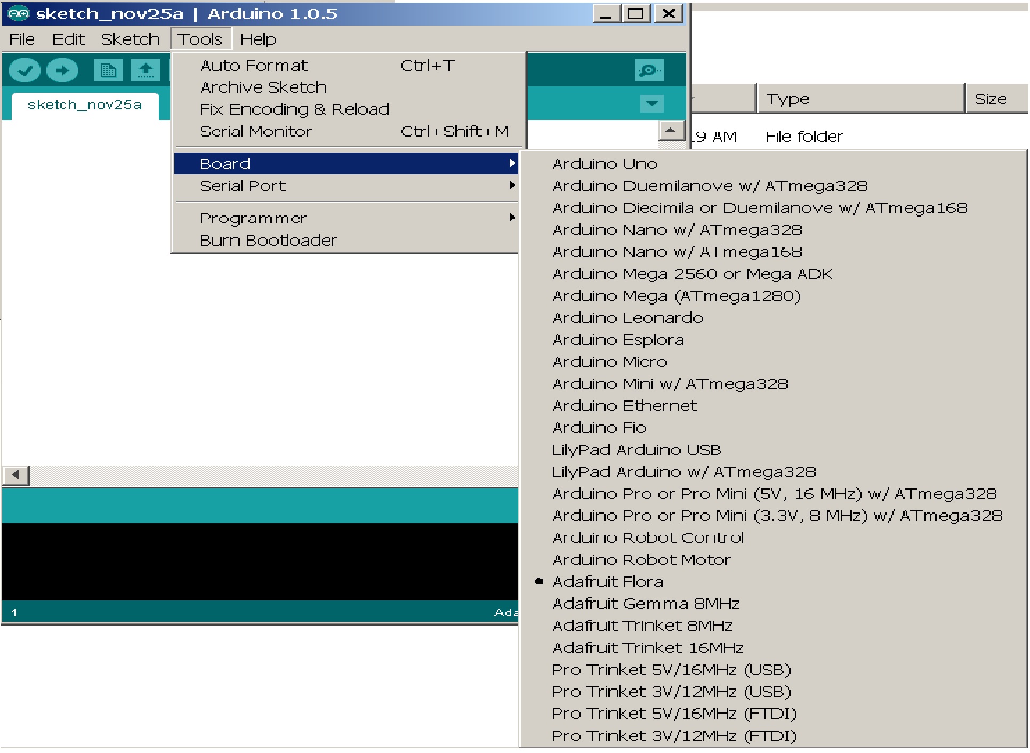Select LilyPad Arduino w/ ATmega328
Screen dimensions: 1030x753
(773, 472)
